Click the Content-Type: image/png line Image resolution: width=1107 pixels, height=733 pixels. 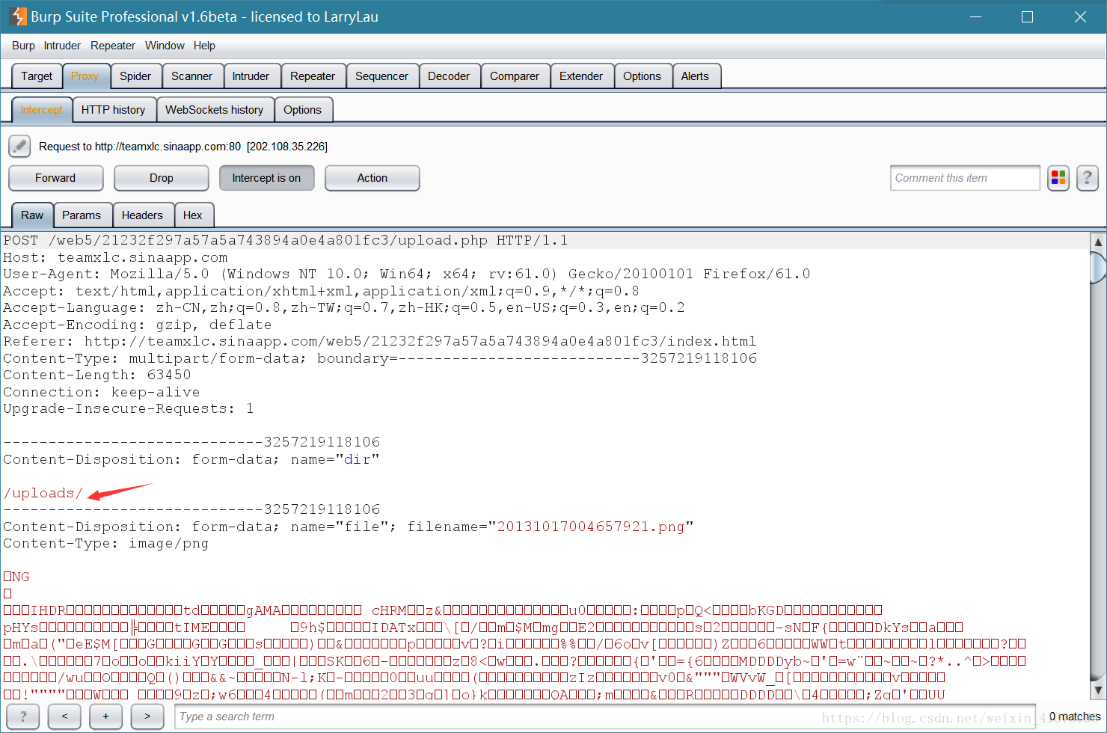click(x=105, y=543)
